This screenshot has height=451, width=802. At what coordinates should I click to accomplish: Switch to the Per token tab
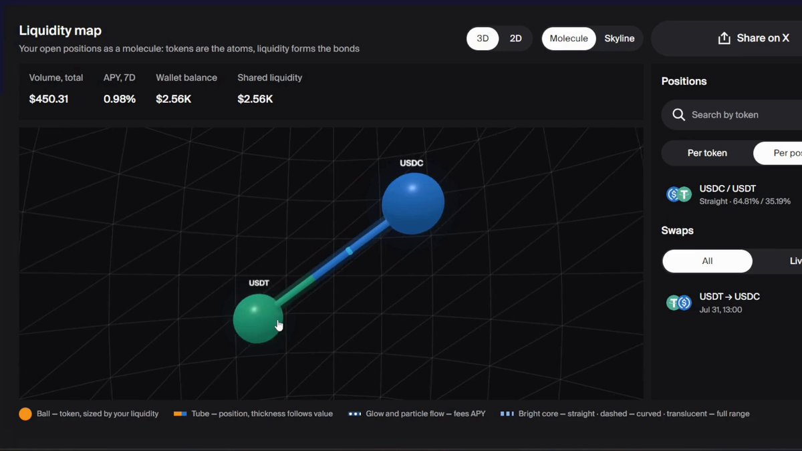(x=707, y=153)
